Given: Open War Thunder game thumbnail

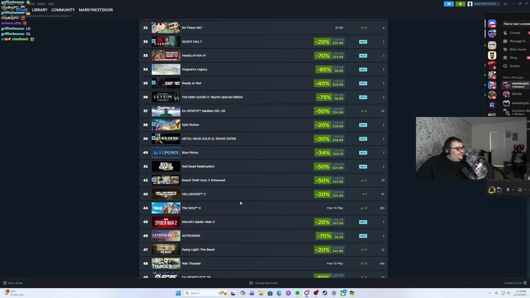Looking at the screenshot, I should [x=166, y=263].
